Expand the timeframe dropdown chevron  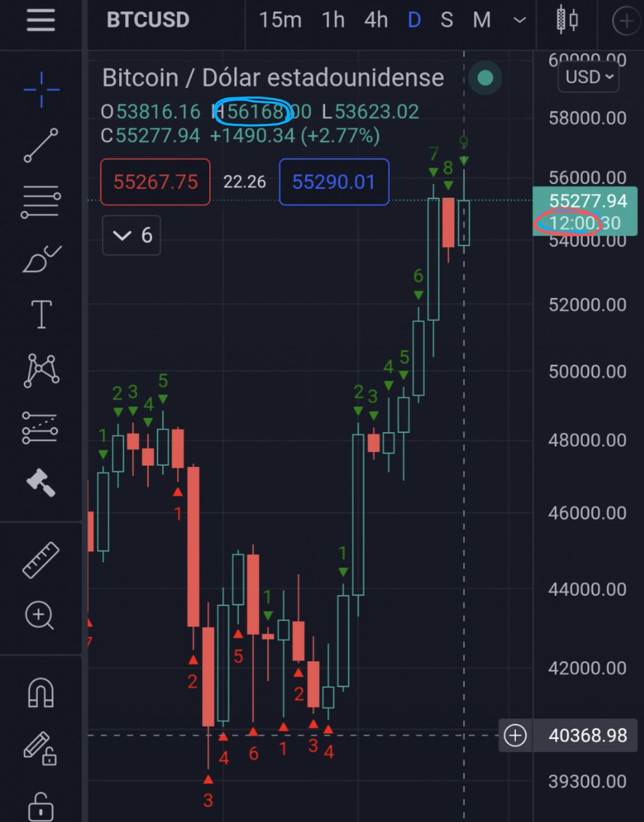coord(520,20)
